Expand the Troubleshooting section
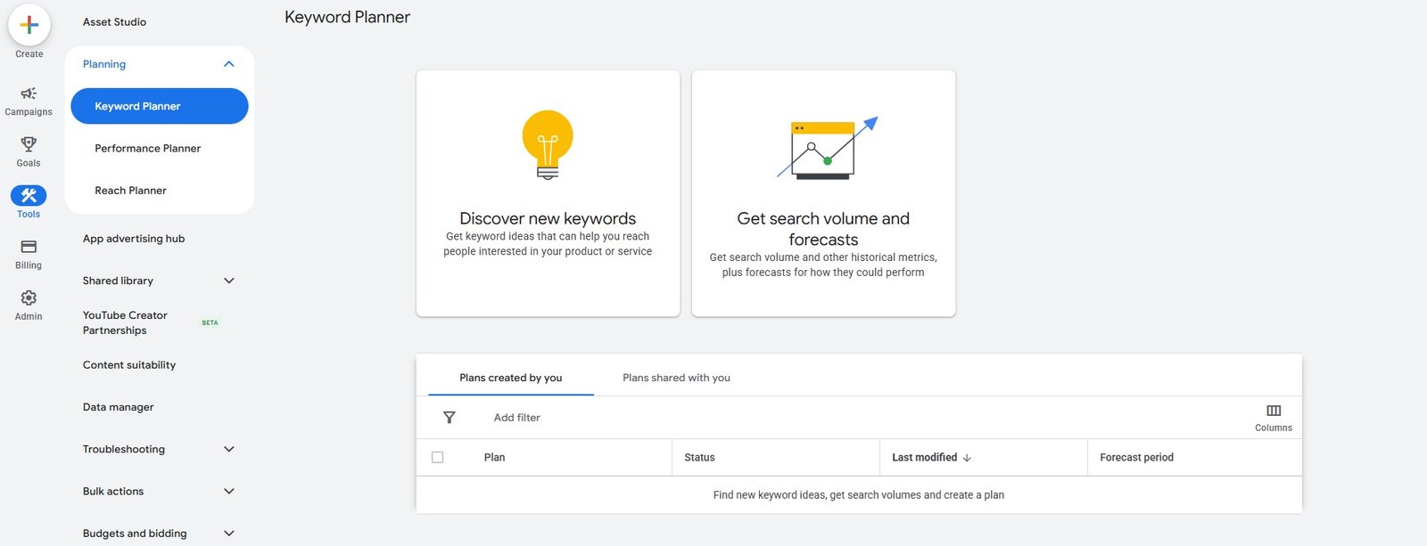The height and width of the screenshot is (546, 1427). (x=229, y=449)
